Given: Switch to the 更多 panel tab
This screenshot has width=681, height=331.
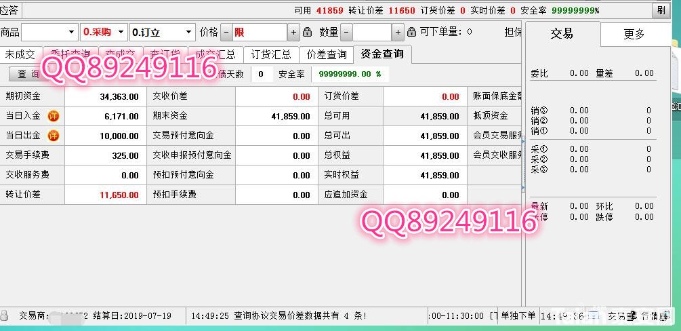Looking at the screenshot, I should tap(635, 34).
